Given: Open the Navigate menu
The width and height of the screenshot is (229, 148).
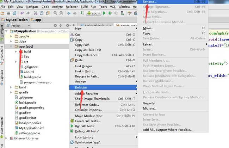Looking at the screenshot, I should [32, 7].
